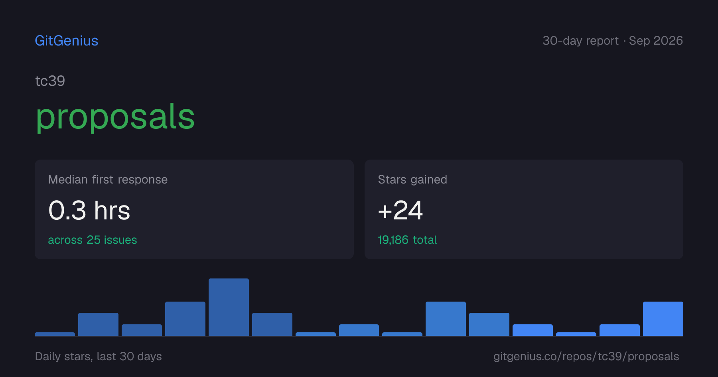Click the 0.3 hrs value
This screenshot has width=718, height=377.
(x=89, y=210)
